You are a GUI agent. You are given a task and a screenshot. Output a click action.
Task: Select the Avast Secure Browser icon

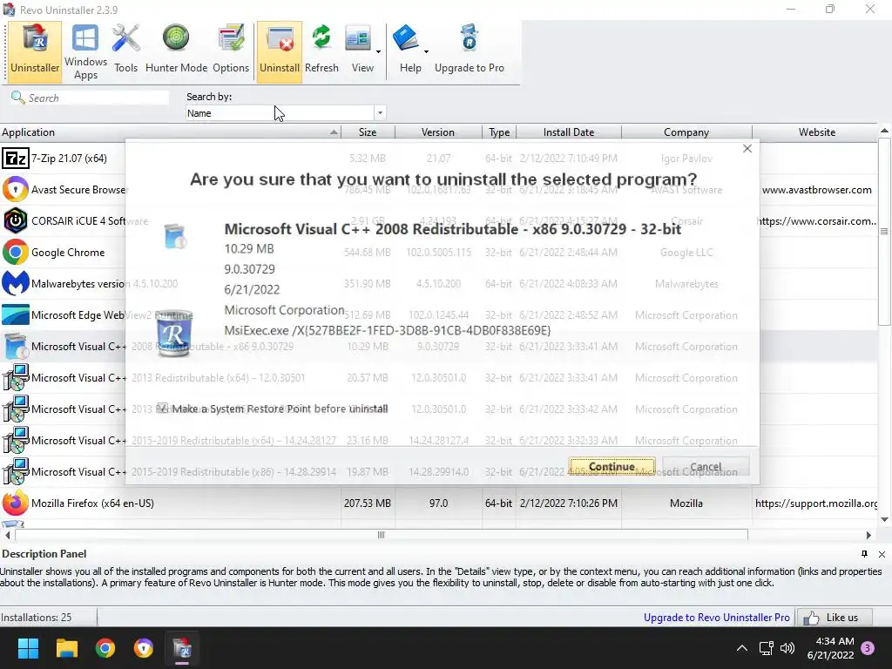pos(16,189)
